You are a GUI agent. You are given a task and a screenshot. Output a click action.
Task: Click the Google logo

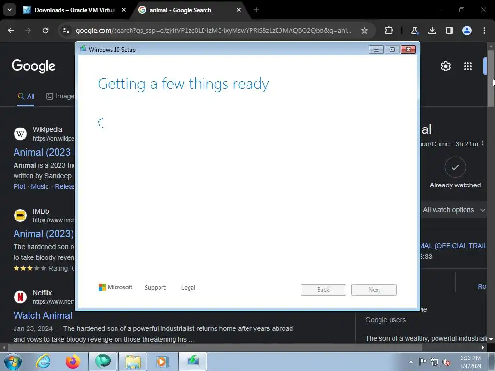(33, 66)
